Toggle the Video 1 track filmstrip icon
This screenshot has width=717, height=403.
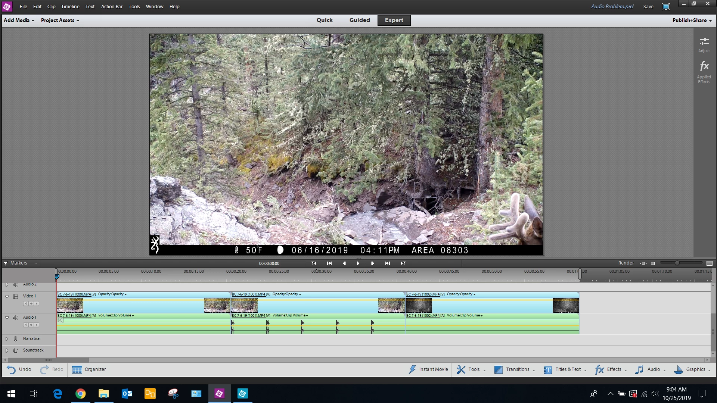pyautogui.click(x=16, y=296)
